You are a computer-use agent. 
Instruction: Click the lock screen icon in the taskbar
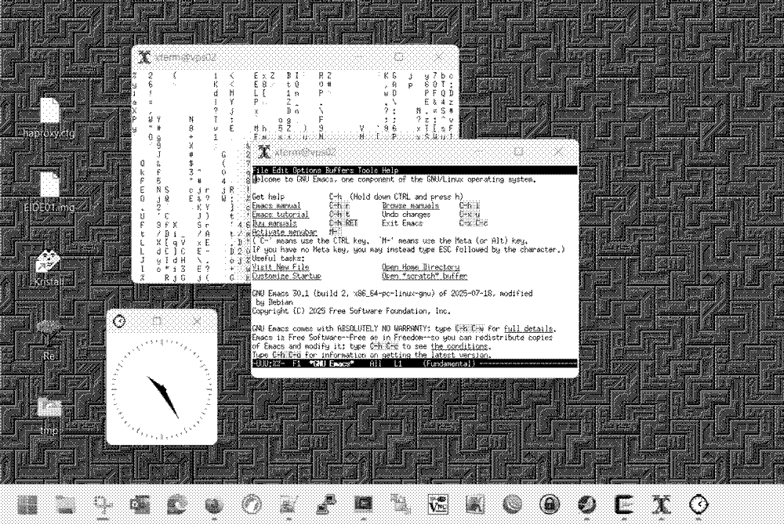pyautogui.click(x=549, y=505)
